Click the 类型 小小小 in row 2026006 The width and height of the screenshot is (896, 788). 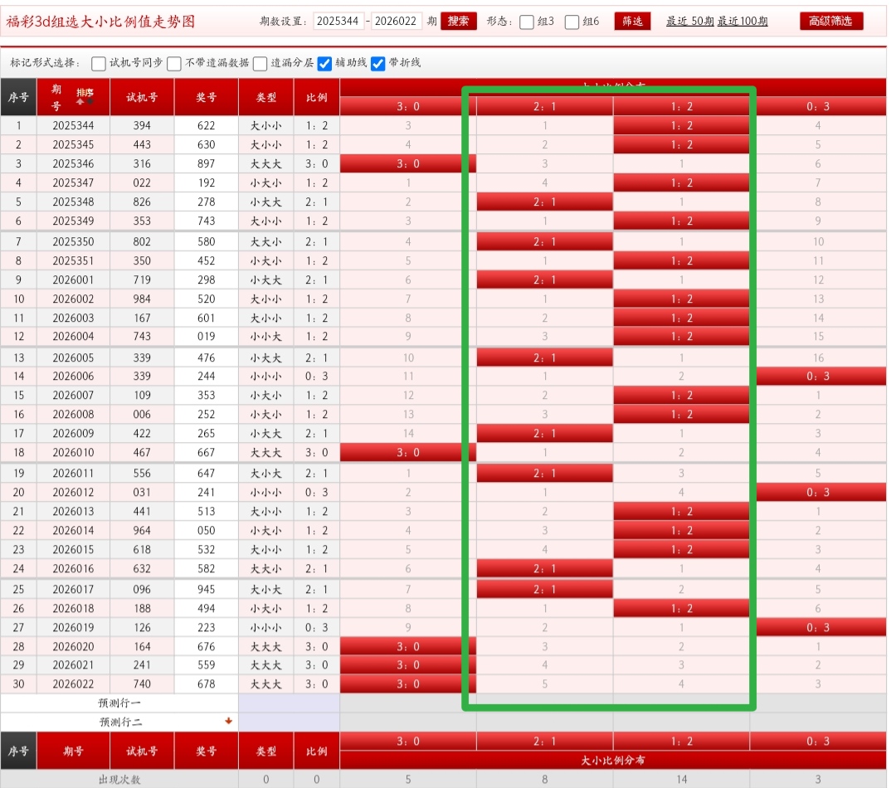pyautogui.click(x=265, y=377)
